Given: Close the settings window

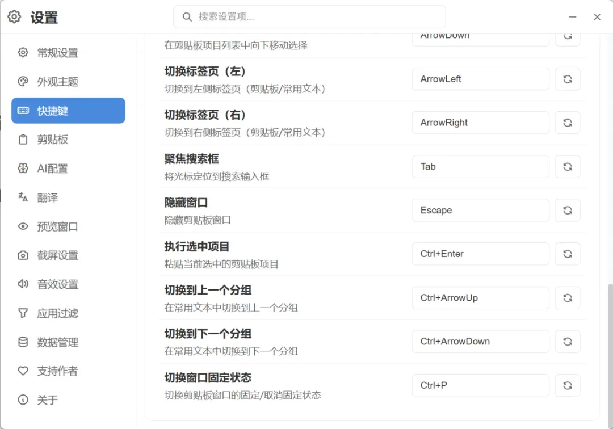Looking at the screenshot, I should click(x=597, y=17).
